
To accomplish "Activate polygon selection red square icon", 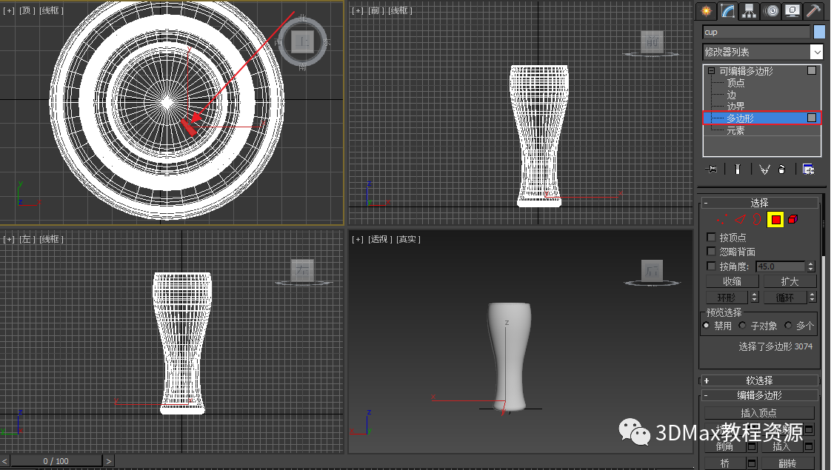I will pyautogui.click(x=776, y=219).
